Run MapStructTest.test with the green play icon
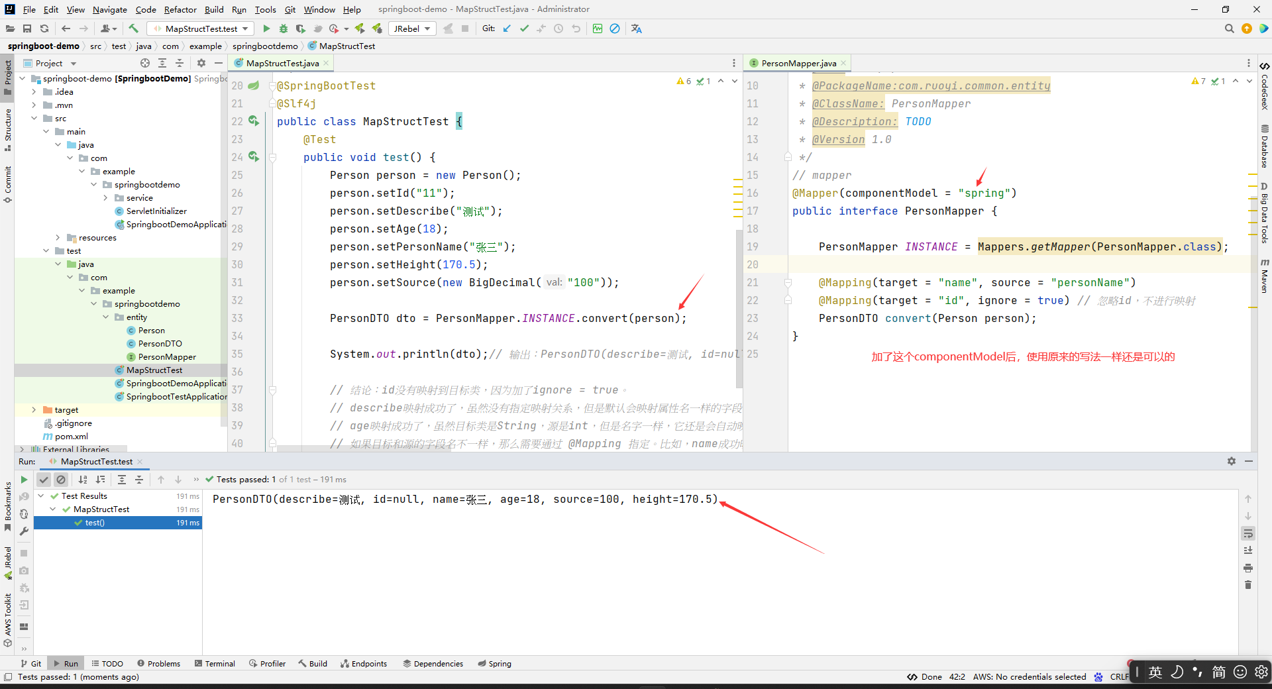Image resolution: width=1272 pixels, height=689 pixels. tap(266, 28)
